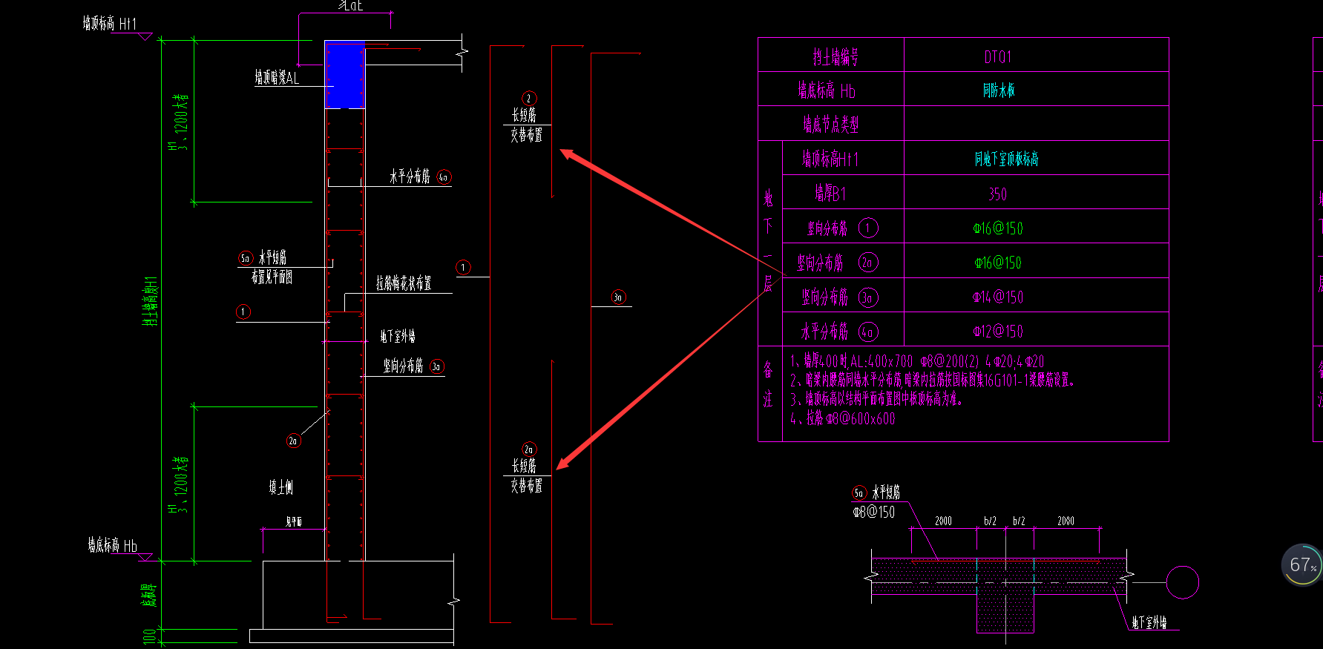The width and height of the screenshot is (1323, 649).
Task: Click the '墙底节点类型' table cell
Action: coord(830,124)
